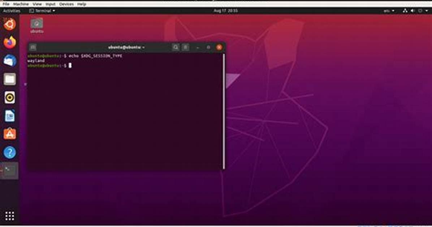Launch the Ubuntu installer from the dock
Viewport: 432px width, 227px height.
pos(10,24)
